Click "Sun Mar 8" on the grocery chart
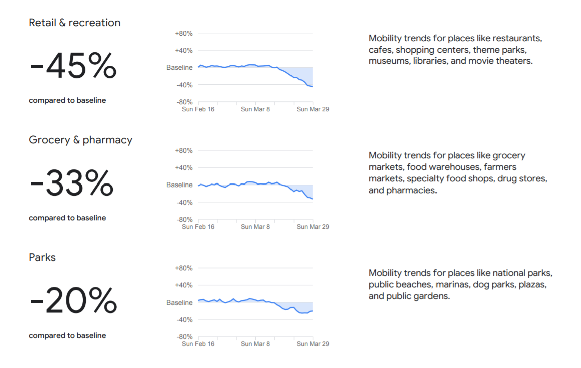581x368 pixels. (255, 227)
